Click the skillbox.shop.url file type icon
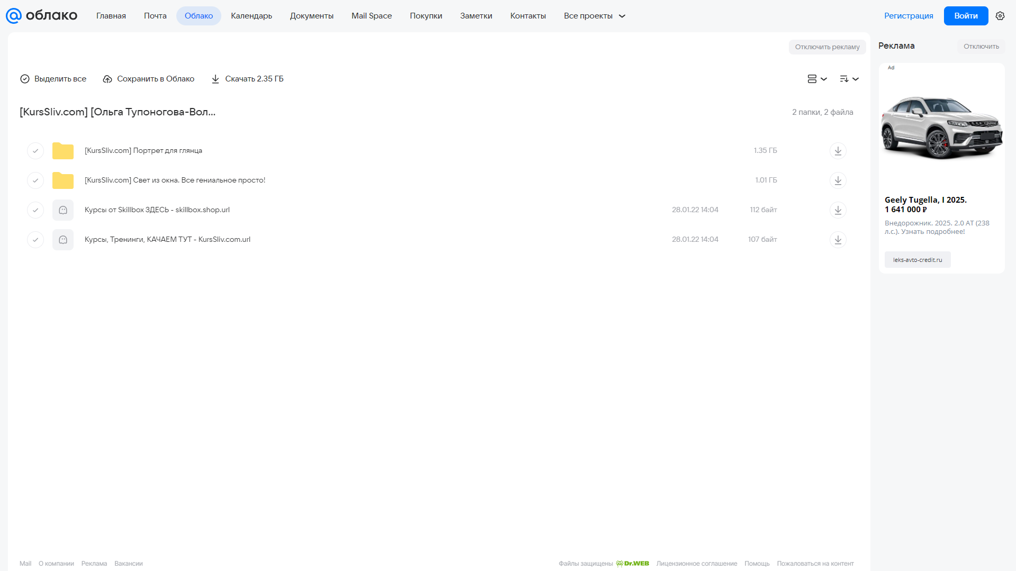Image resolution: width=1016 pixels, height=571 pixels. coord(63,210)
